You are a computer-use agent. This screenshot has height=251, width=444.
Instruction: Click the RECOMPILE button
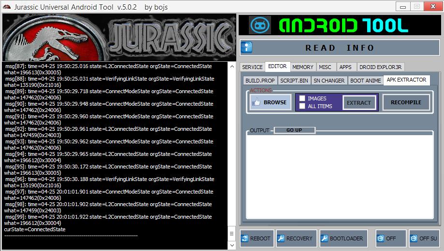(406, 102)
